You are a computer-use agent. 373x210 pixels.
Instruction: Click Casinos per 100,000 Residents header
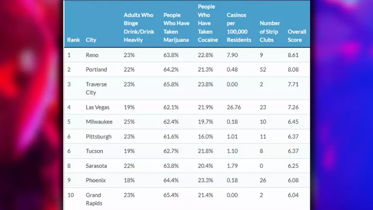tap(239, 27)
